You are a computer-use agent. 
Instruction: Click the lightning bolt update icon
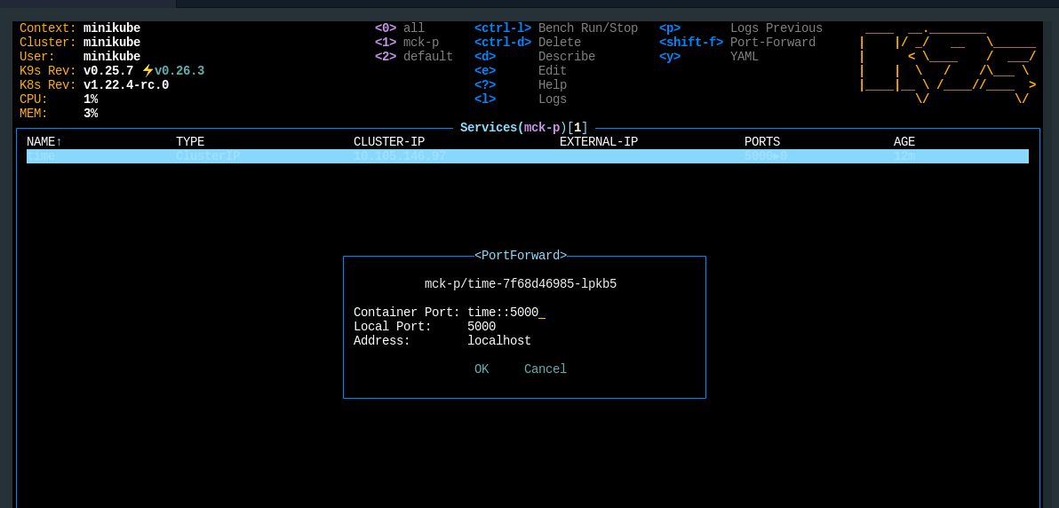(147, 71)
